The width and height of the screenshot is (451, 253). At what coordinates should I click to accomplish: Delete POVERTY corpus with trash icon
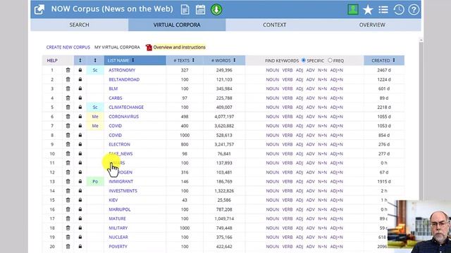click(x=68, y=247)
